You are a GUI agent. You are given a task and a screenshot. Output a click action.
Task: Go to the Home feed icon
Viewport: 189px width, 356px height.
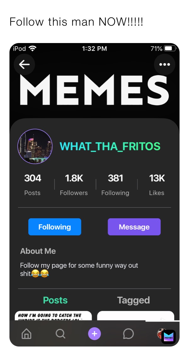tap(26, 334)
